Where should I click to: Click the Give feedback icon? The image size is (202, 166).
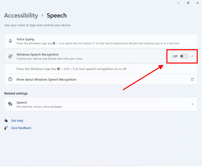coord(6,128)
